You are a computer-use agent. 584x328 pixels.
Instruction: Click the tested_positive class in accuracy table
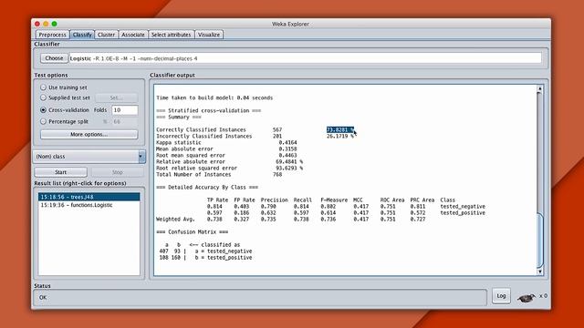pos(463,212)
